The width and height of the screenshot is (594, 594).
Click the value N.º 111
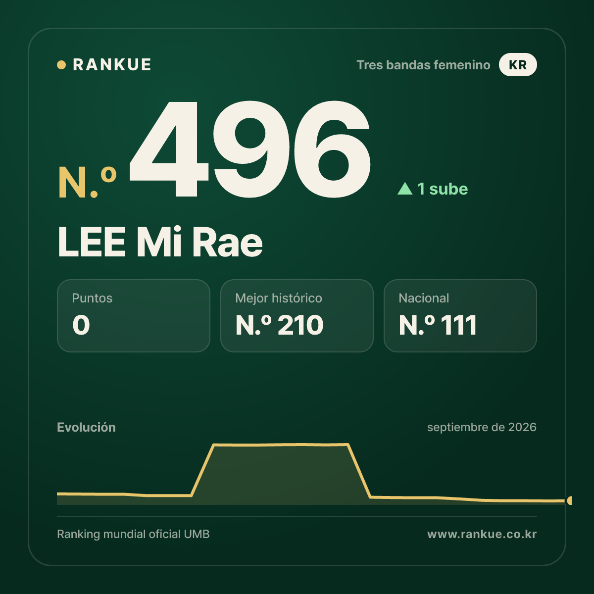tap(438, 325)
